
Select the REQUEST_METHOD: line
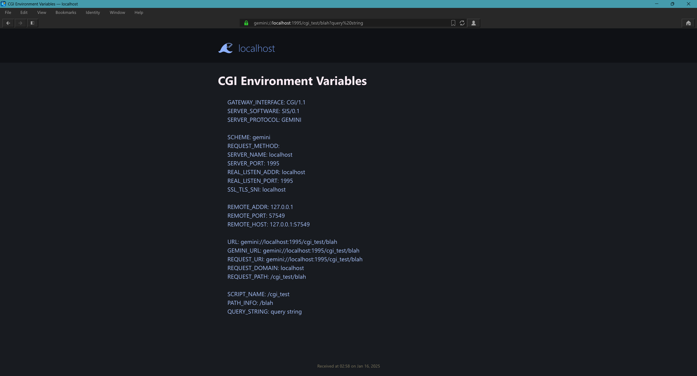[253, 146]
